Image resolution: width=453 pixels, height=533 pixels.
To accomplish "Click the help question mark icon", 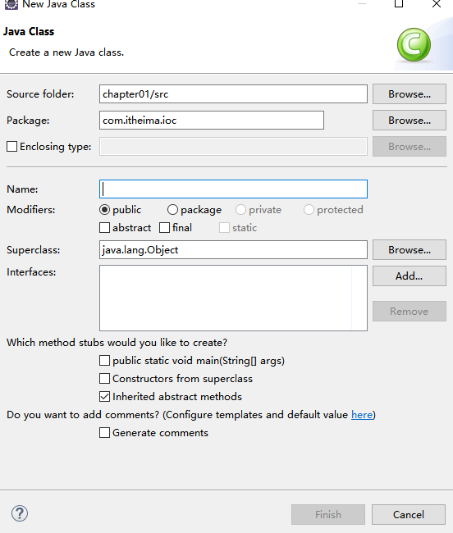I will pyautogui.click(x=20, y=513).
